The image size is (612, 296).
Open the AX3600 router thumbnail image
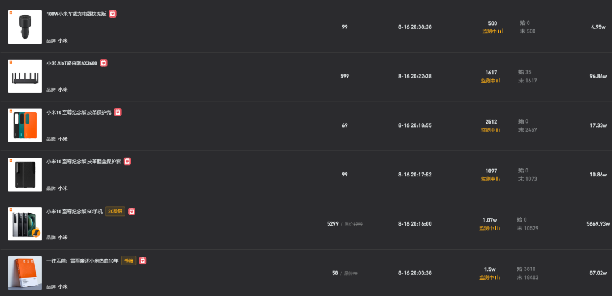(x=25, y=76)
